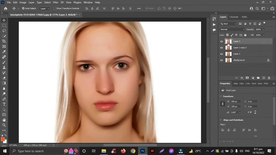Image resolution: width=276 pixels, height=155 pixels.
Task: Flip vertical in Properties Transform
Action: point(255,112)
